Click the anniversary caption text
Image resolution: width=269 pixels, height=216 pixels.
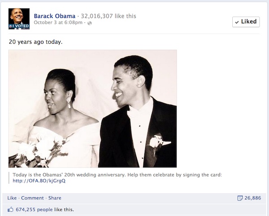[x=117, y=175]
